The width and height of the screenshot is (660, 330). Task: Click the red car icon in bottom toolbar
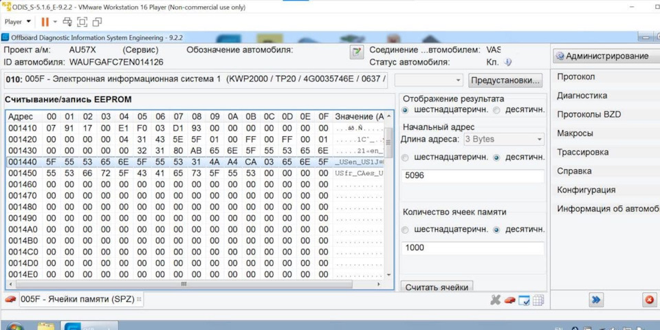(509, 300)
